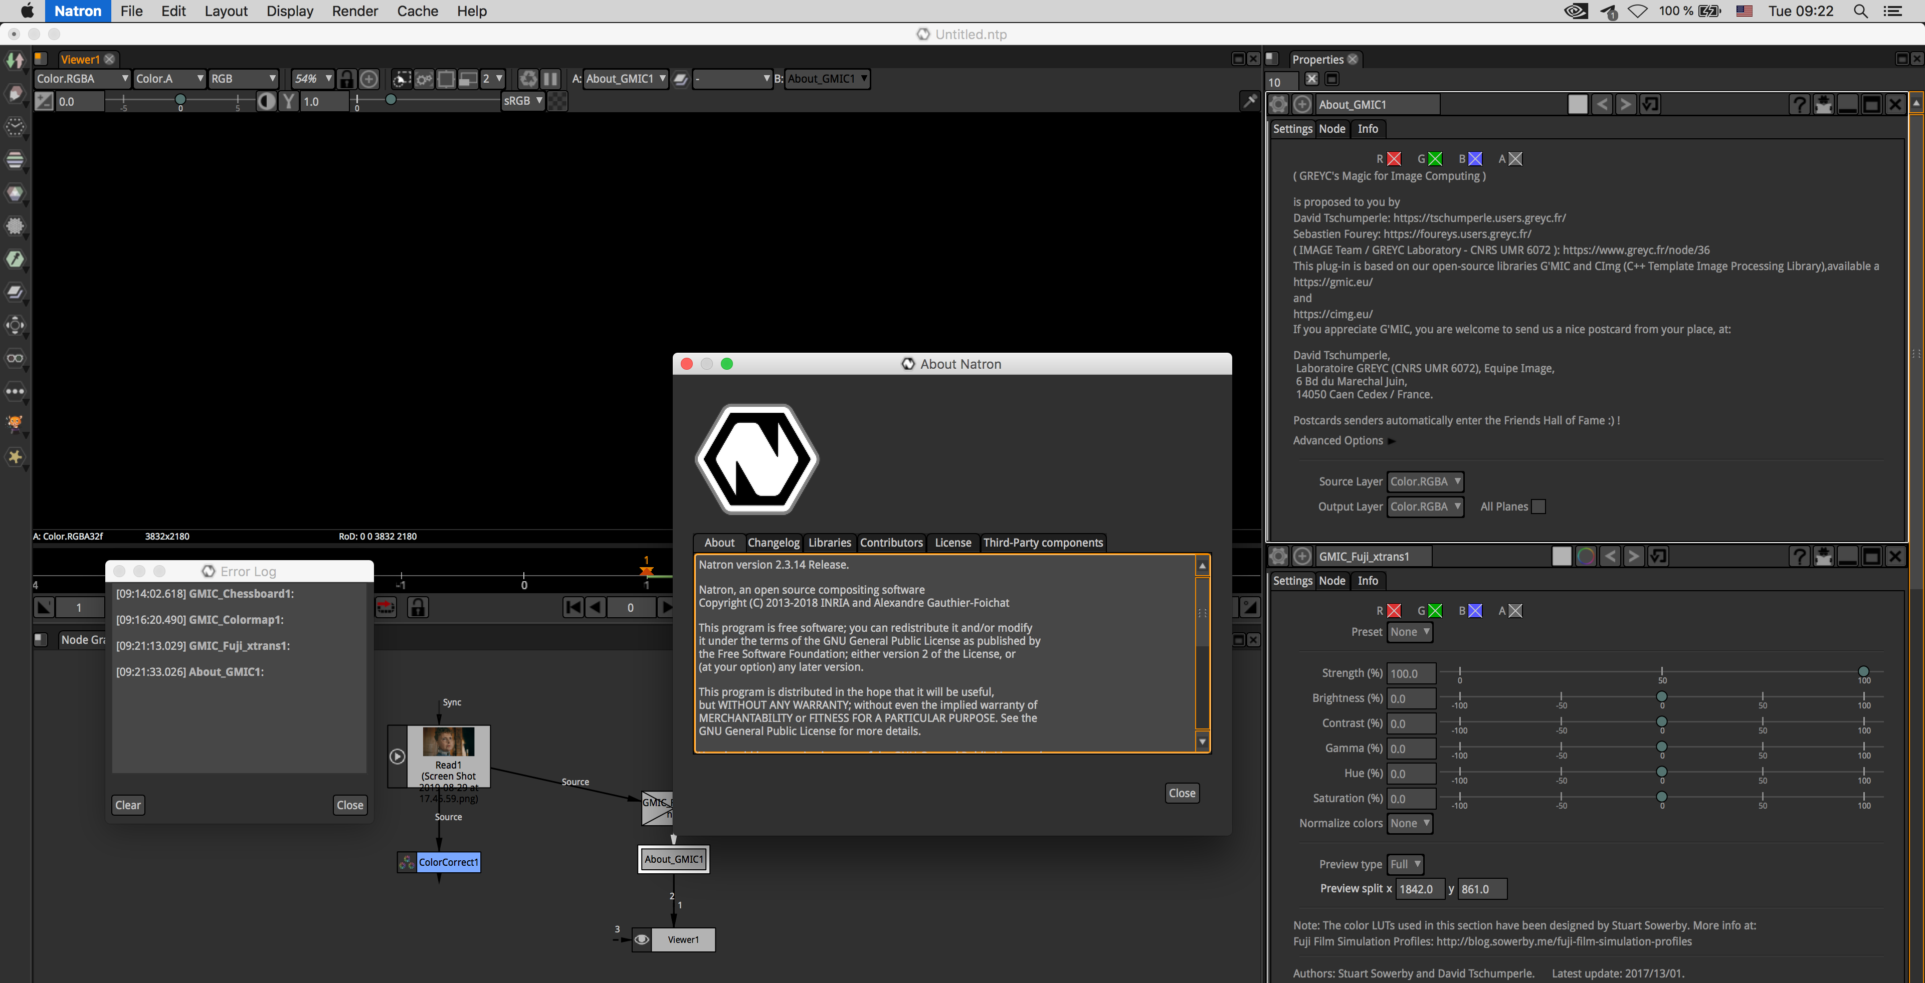Click the viewer gain slider handle
The image size is (1925, 983).
(180, 99)
